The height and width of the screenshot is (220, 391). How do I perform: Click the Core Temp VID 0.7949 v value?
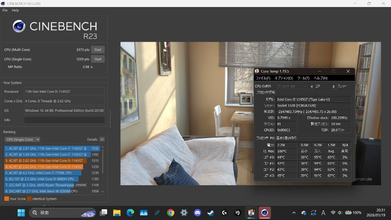pyautogui.click(x=287, y=118)
